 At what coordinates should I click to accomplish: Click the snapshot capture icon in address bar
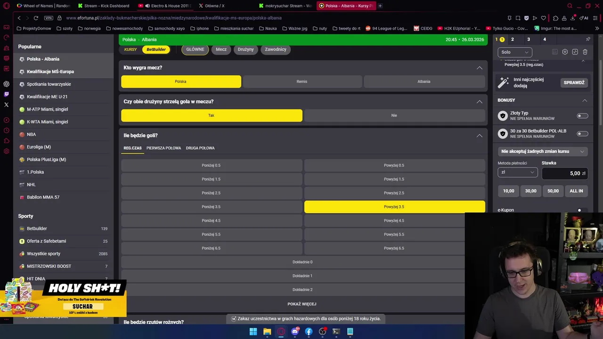[x=518, y=18]
